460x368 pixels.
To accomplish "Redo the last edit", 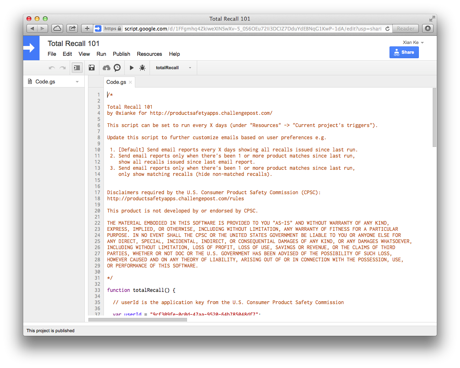I will click(x=62, y=68).
